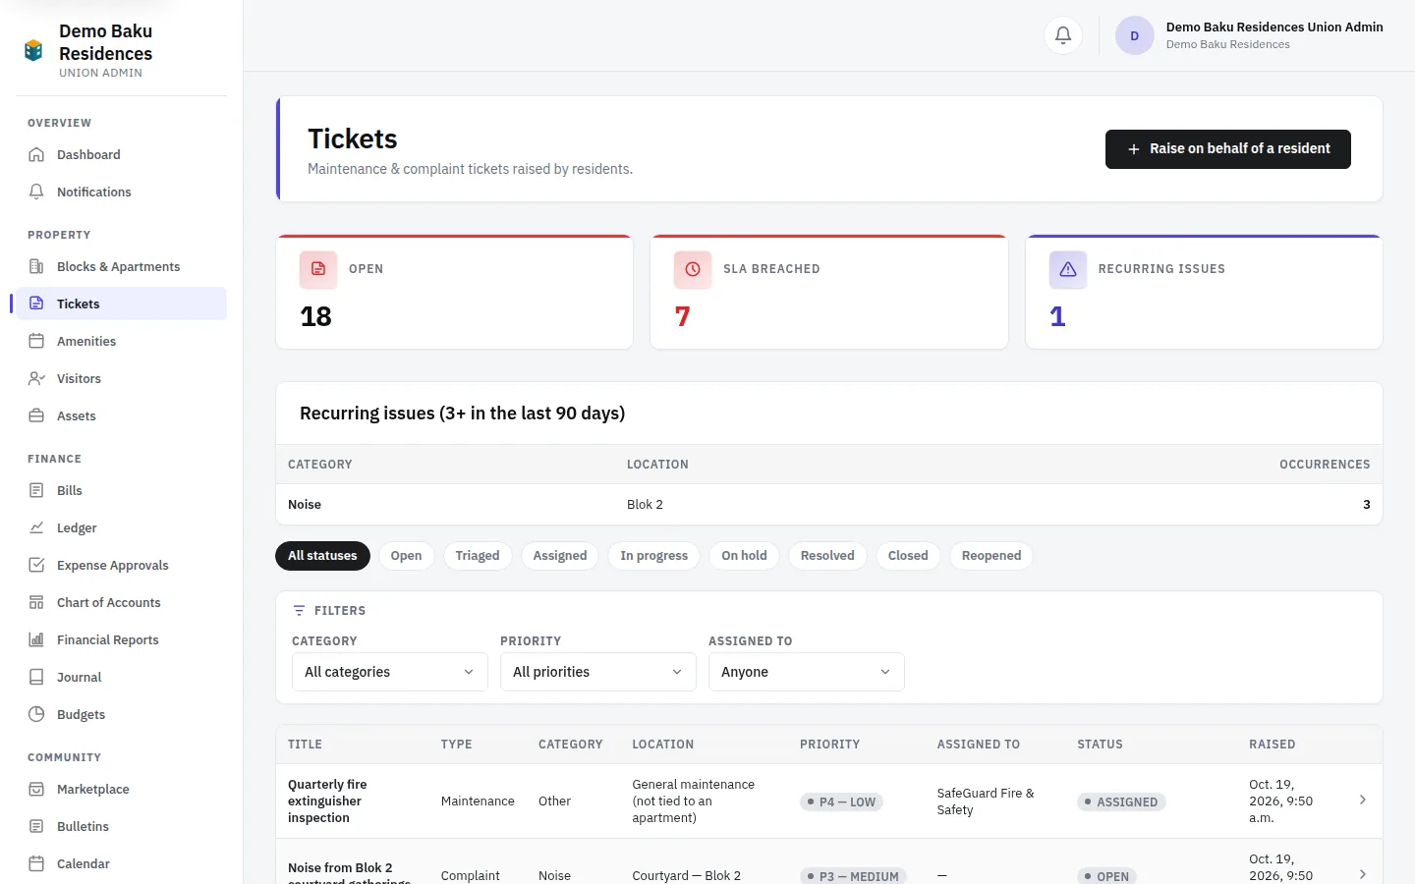Click the Ledger chart icon

point(36,527)
